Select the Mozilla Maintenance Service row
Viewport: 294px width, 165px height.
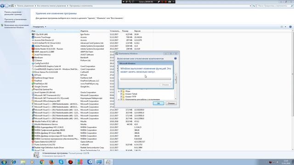pos(92,124)
